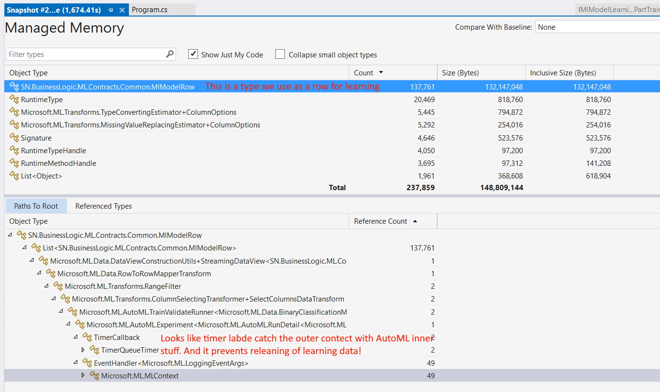Collapse the StreamingDataView tree node
This screenshot has width=660, height=392.
tap(32, 261)
